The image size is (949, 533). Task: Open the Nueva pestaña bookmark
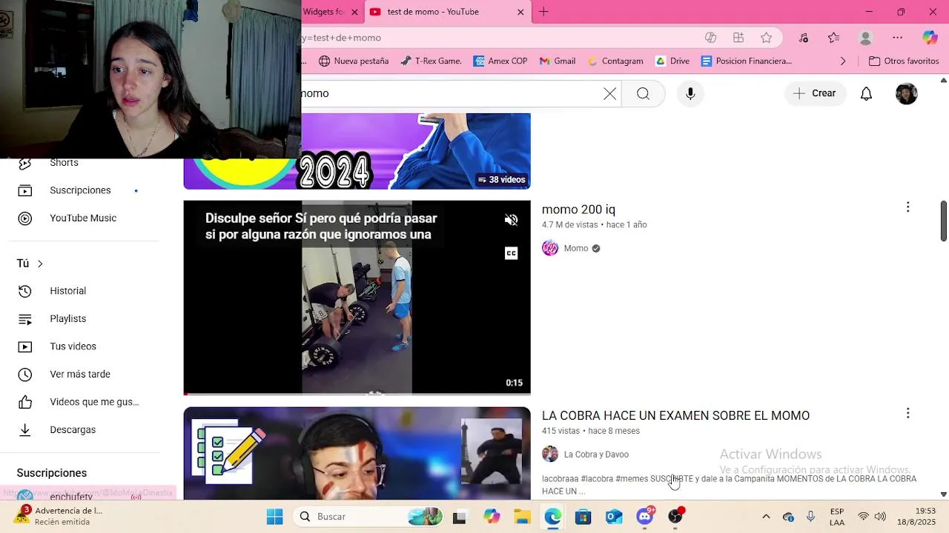click(x=354, y=61)
